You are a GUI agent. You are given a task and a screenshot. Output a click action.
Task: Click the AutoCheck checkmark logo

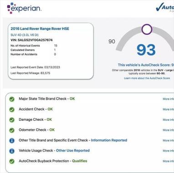(165, 7)
